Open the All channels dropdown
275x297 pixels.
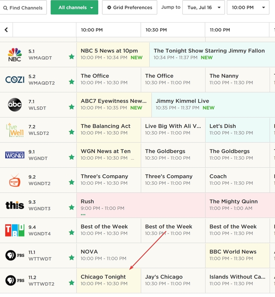click(x=74, y=7)
